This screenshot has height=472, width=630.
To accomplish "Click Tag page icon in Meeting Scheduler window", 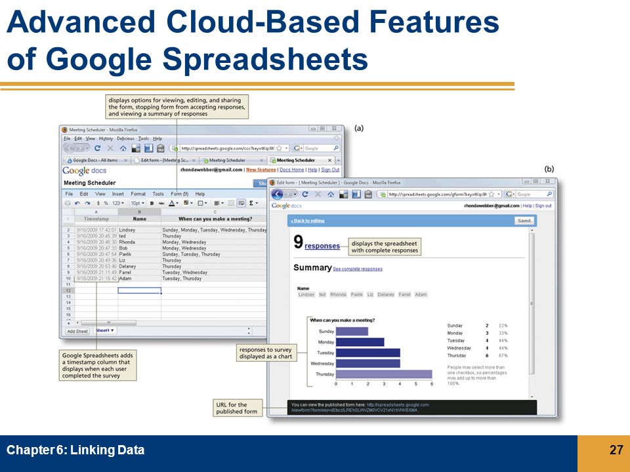I will [161, 148].
